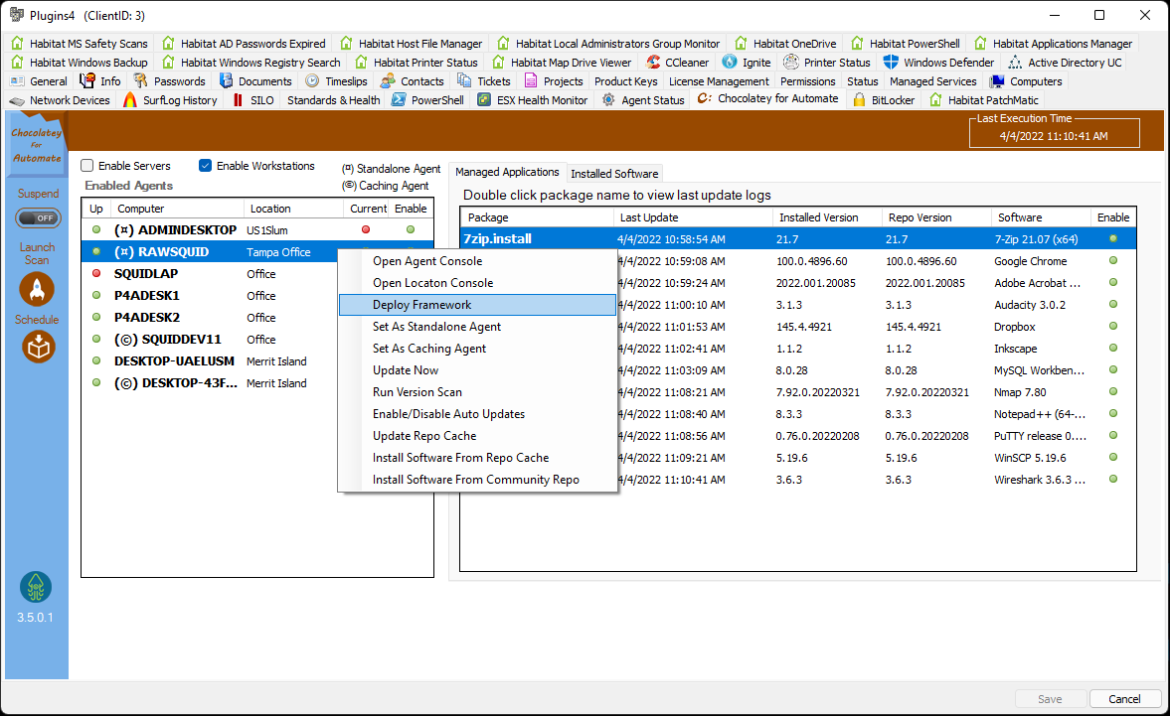1170x716 pixels.
Task: Click the Cancel button
Action: pyautogui.click(x=1124, y=698)
